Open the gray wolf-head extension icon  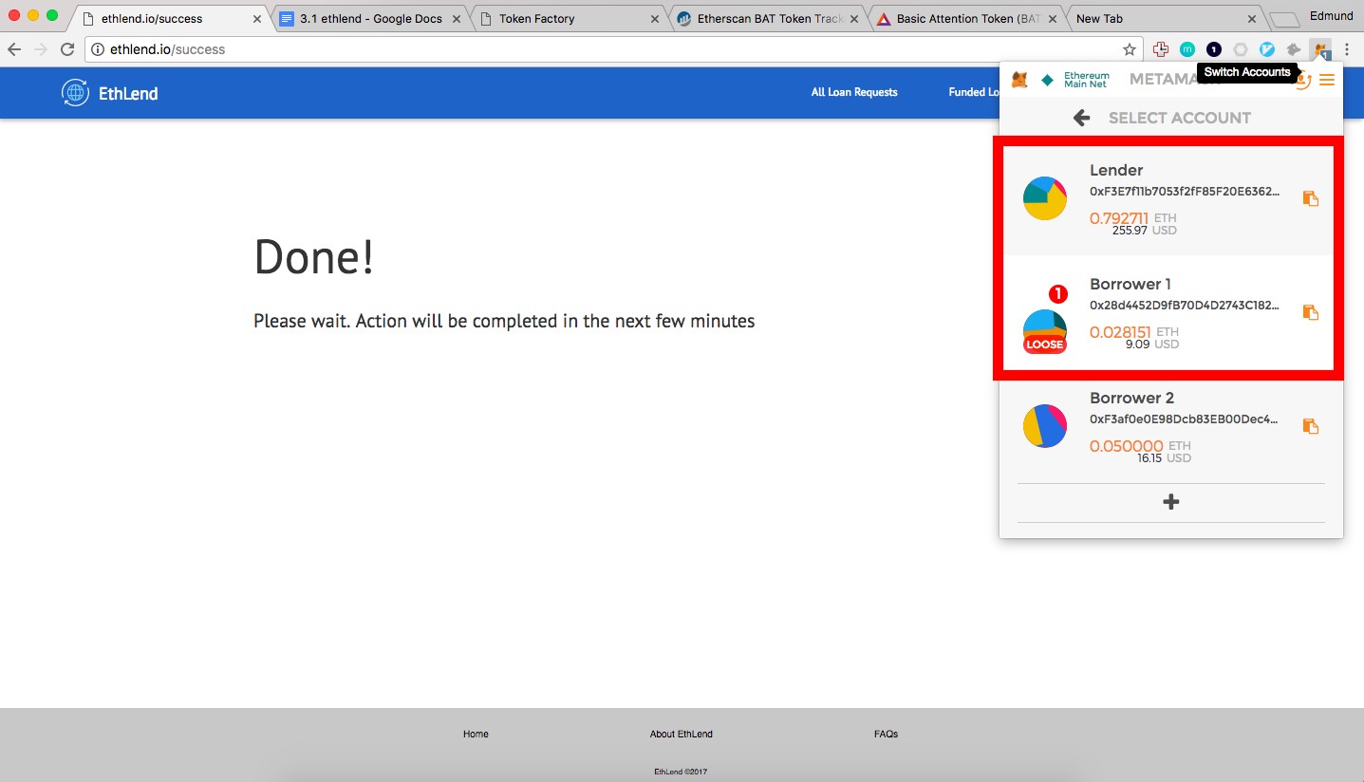(1293, 49)
